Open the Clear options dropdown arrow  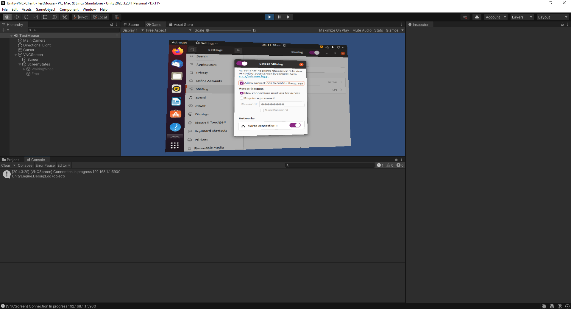click(x=14, y=166)
